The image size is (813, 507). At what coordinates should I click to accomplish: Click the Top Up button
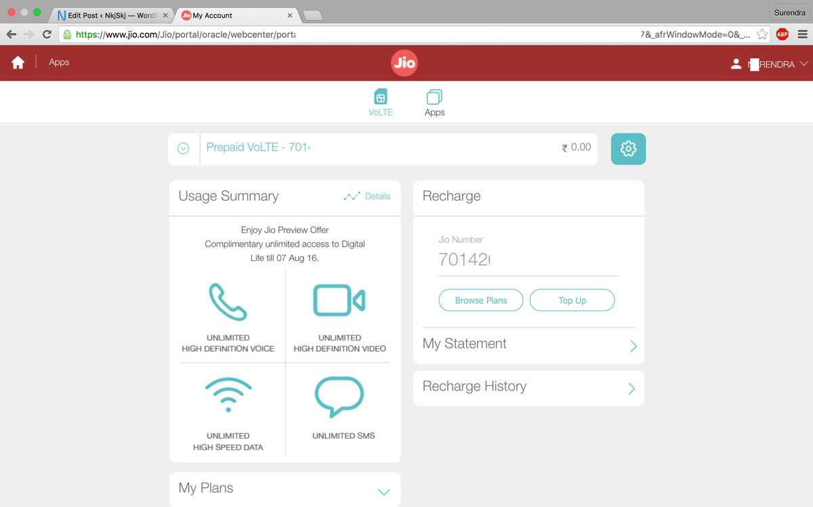[572, 300]
